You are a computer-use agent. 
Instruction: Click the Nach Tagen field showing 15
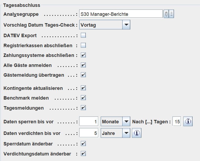click(x=177, y=122)
